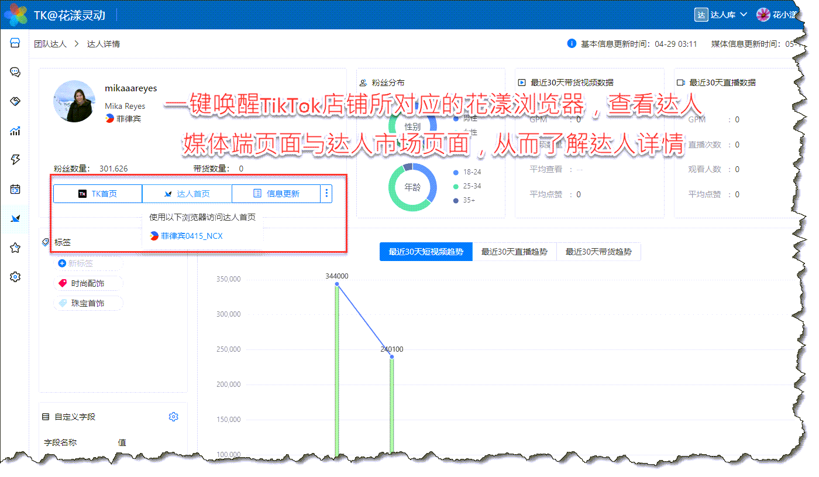Click the 200,000 axis label
The width and height of the screenshot is (819, 477).
(x=228, y=385)
